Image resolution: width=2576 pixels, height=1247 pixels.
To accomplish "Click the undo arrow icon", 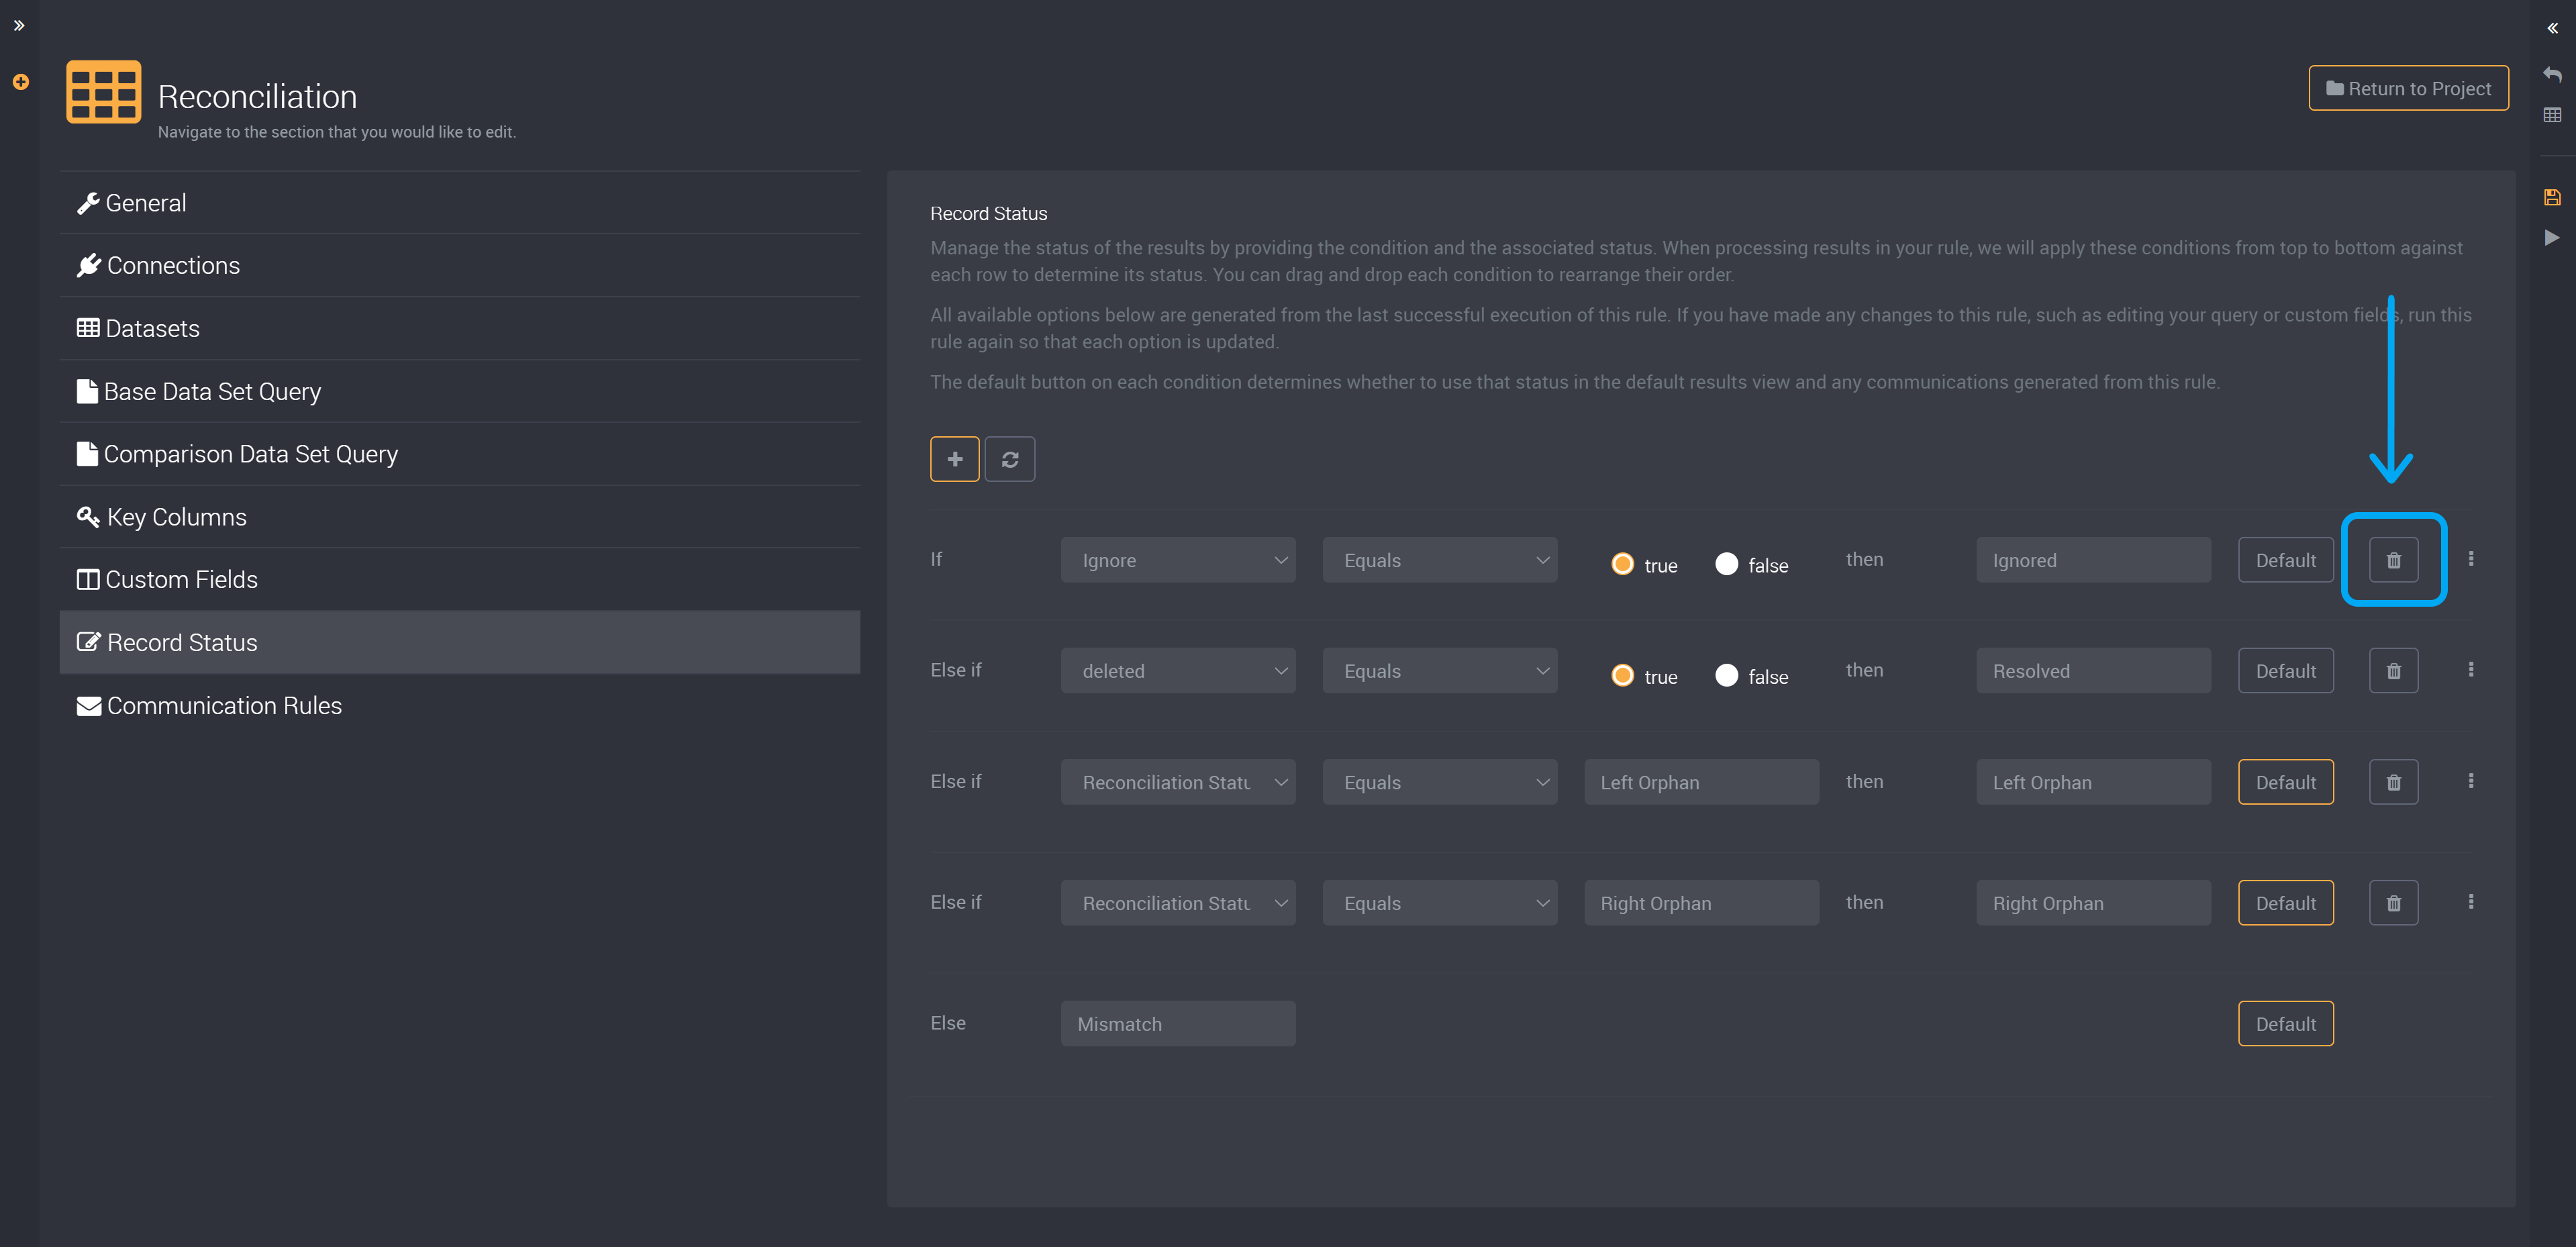I will pyautogui.click(x=2552, y=75).
